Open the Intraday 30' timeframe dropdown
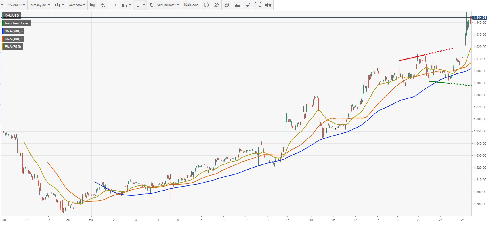The image size is (493, 226). (40, 5)
